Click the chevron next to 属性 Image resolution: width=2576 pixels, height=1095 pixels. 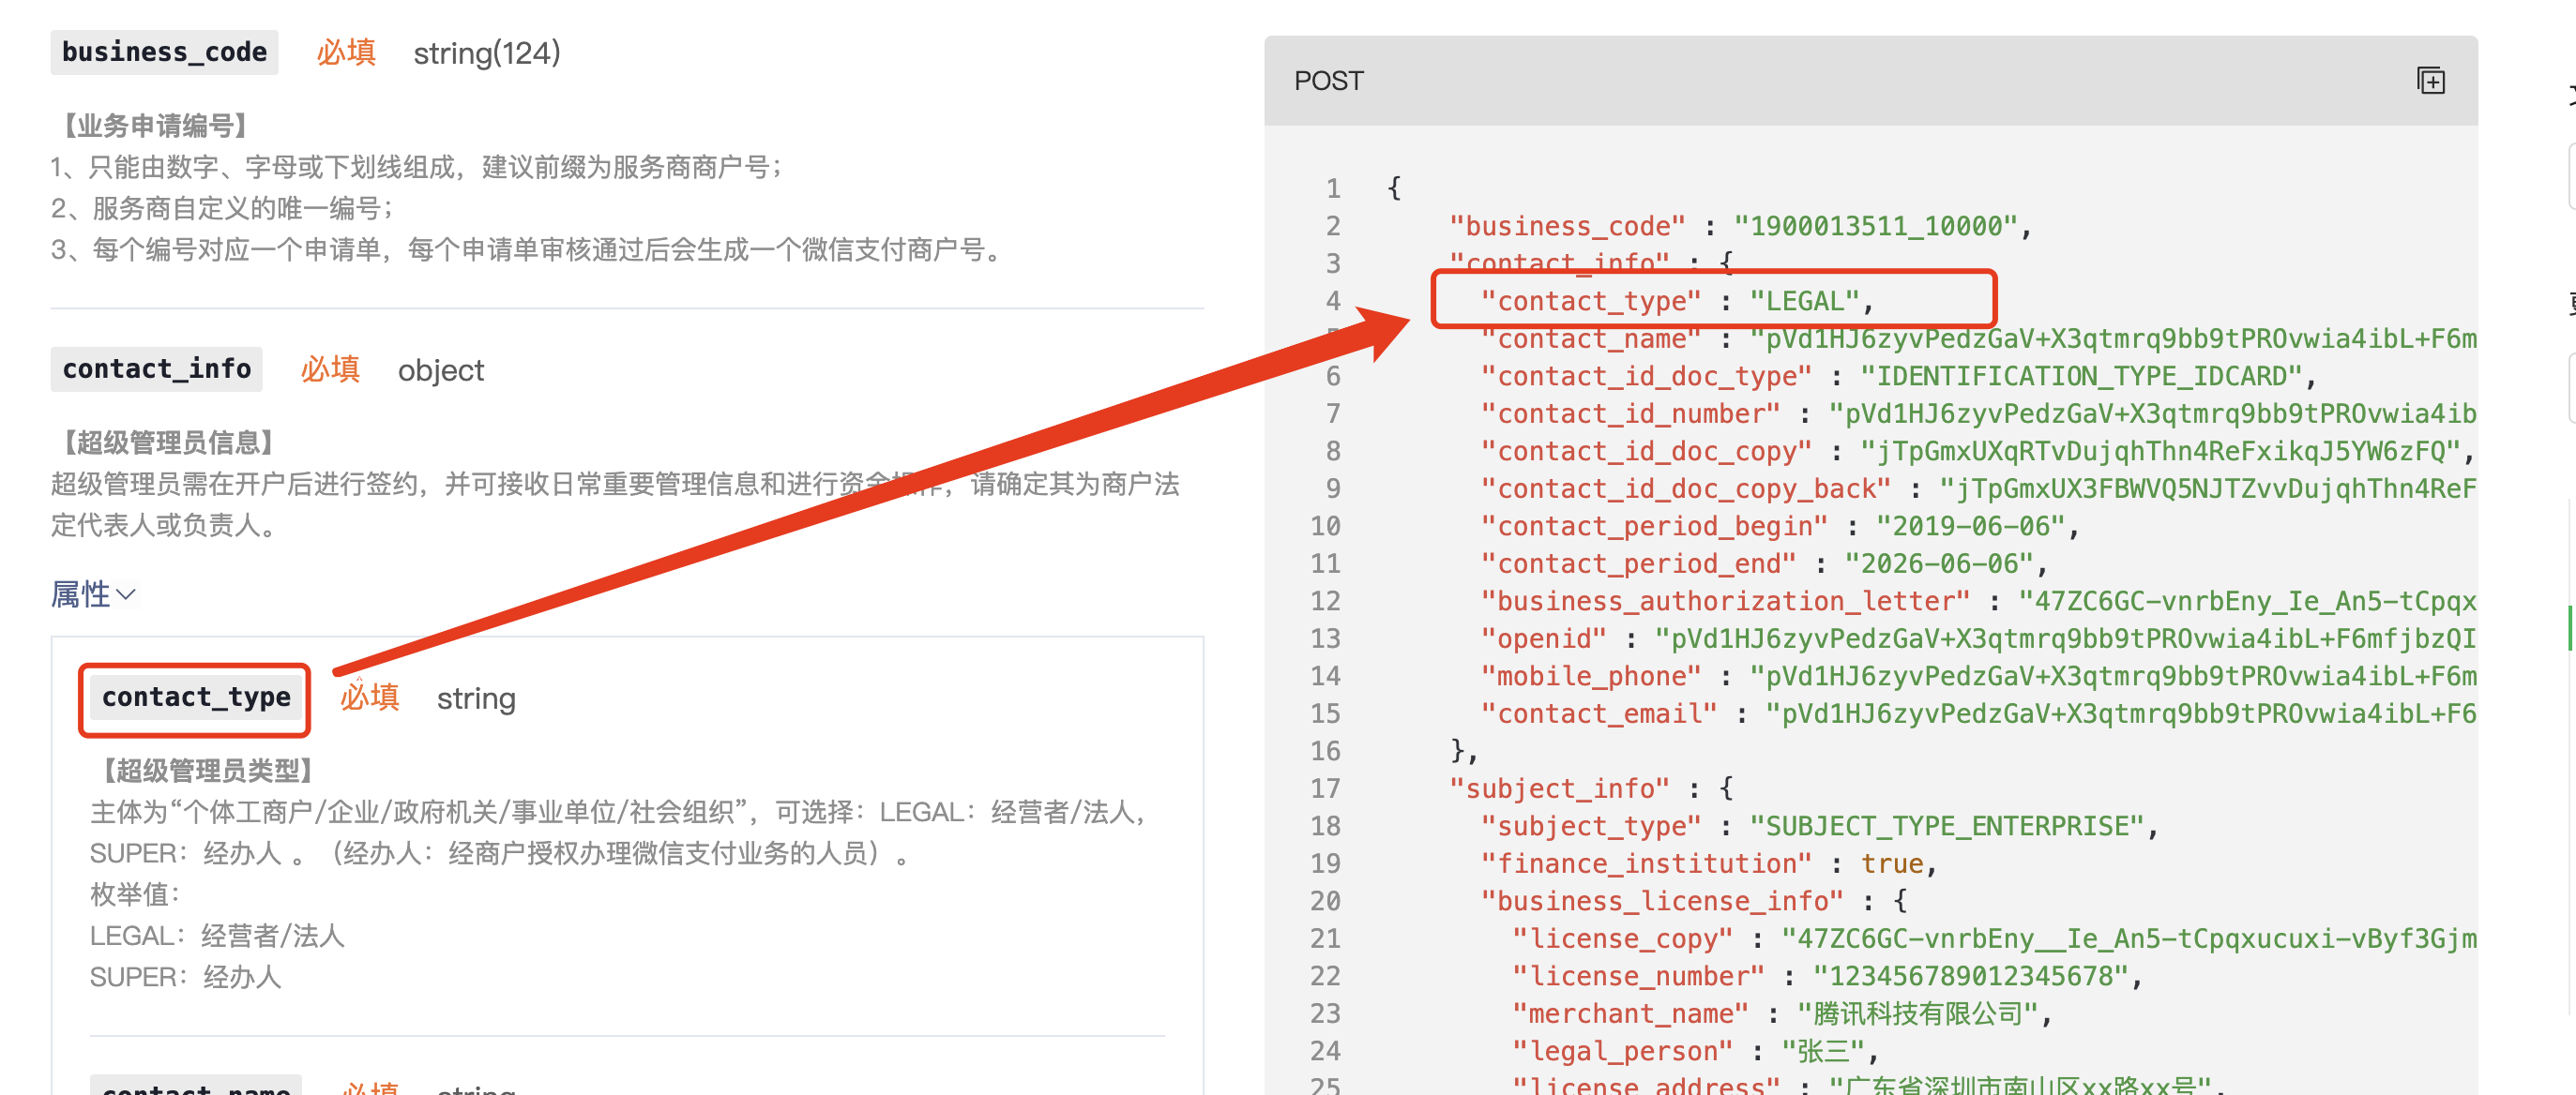coord(126,595)
